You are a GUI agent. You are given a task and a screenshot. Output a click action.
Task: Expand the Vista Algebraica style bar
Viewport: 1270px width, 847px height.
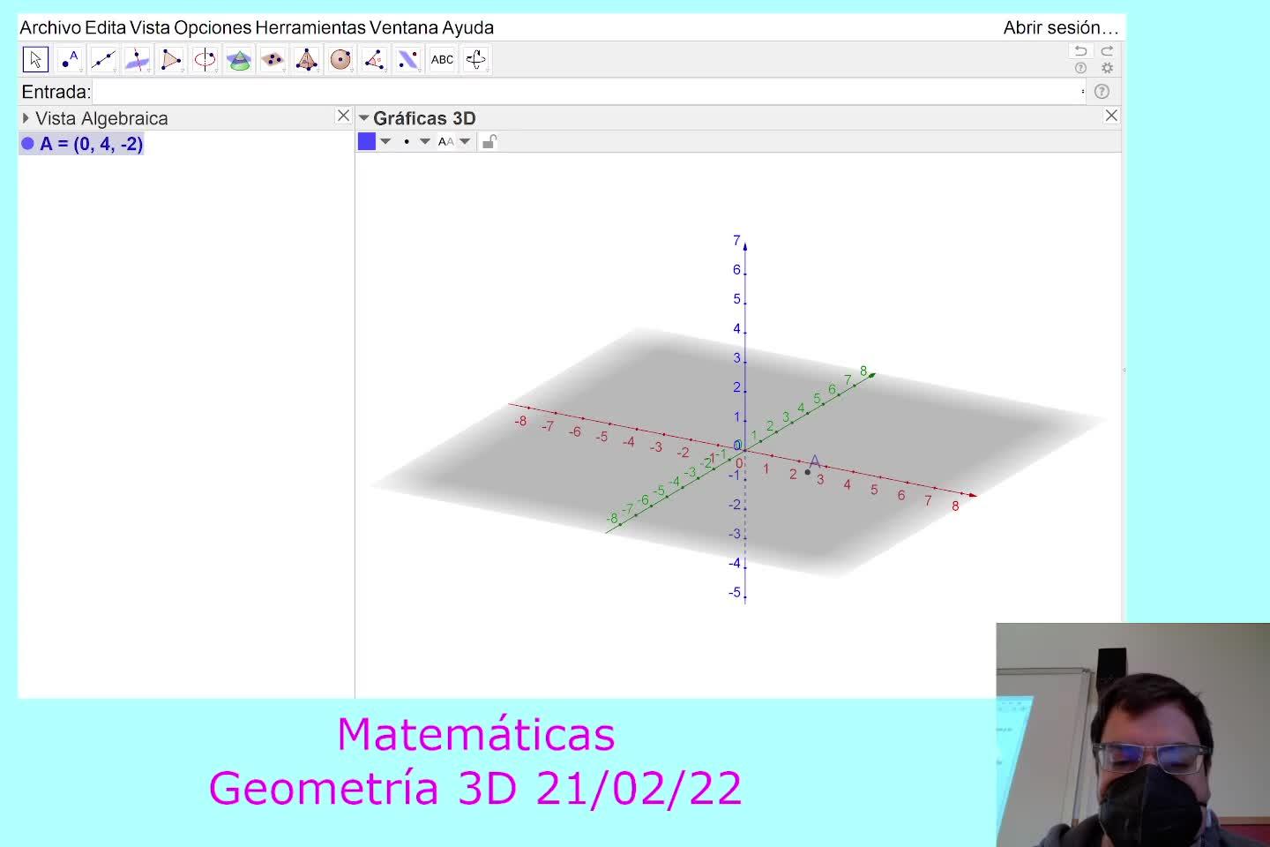tap(26, 118)
